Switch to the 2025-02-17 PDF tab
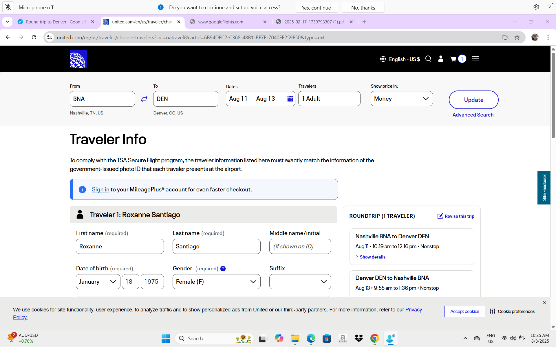 pos(314,22)
